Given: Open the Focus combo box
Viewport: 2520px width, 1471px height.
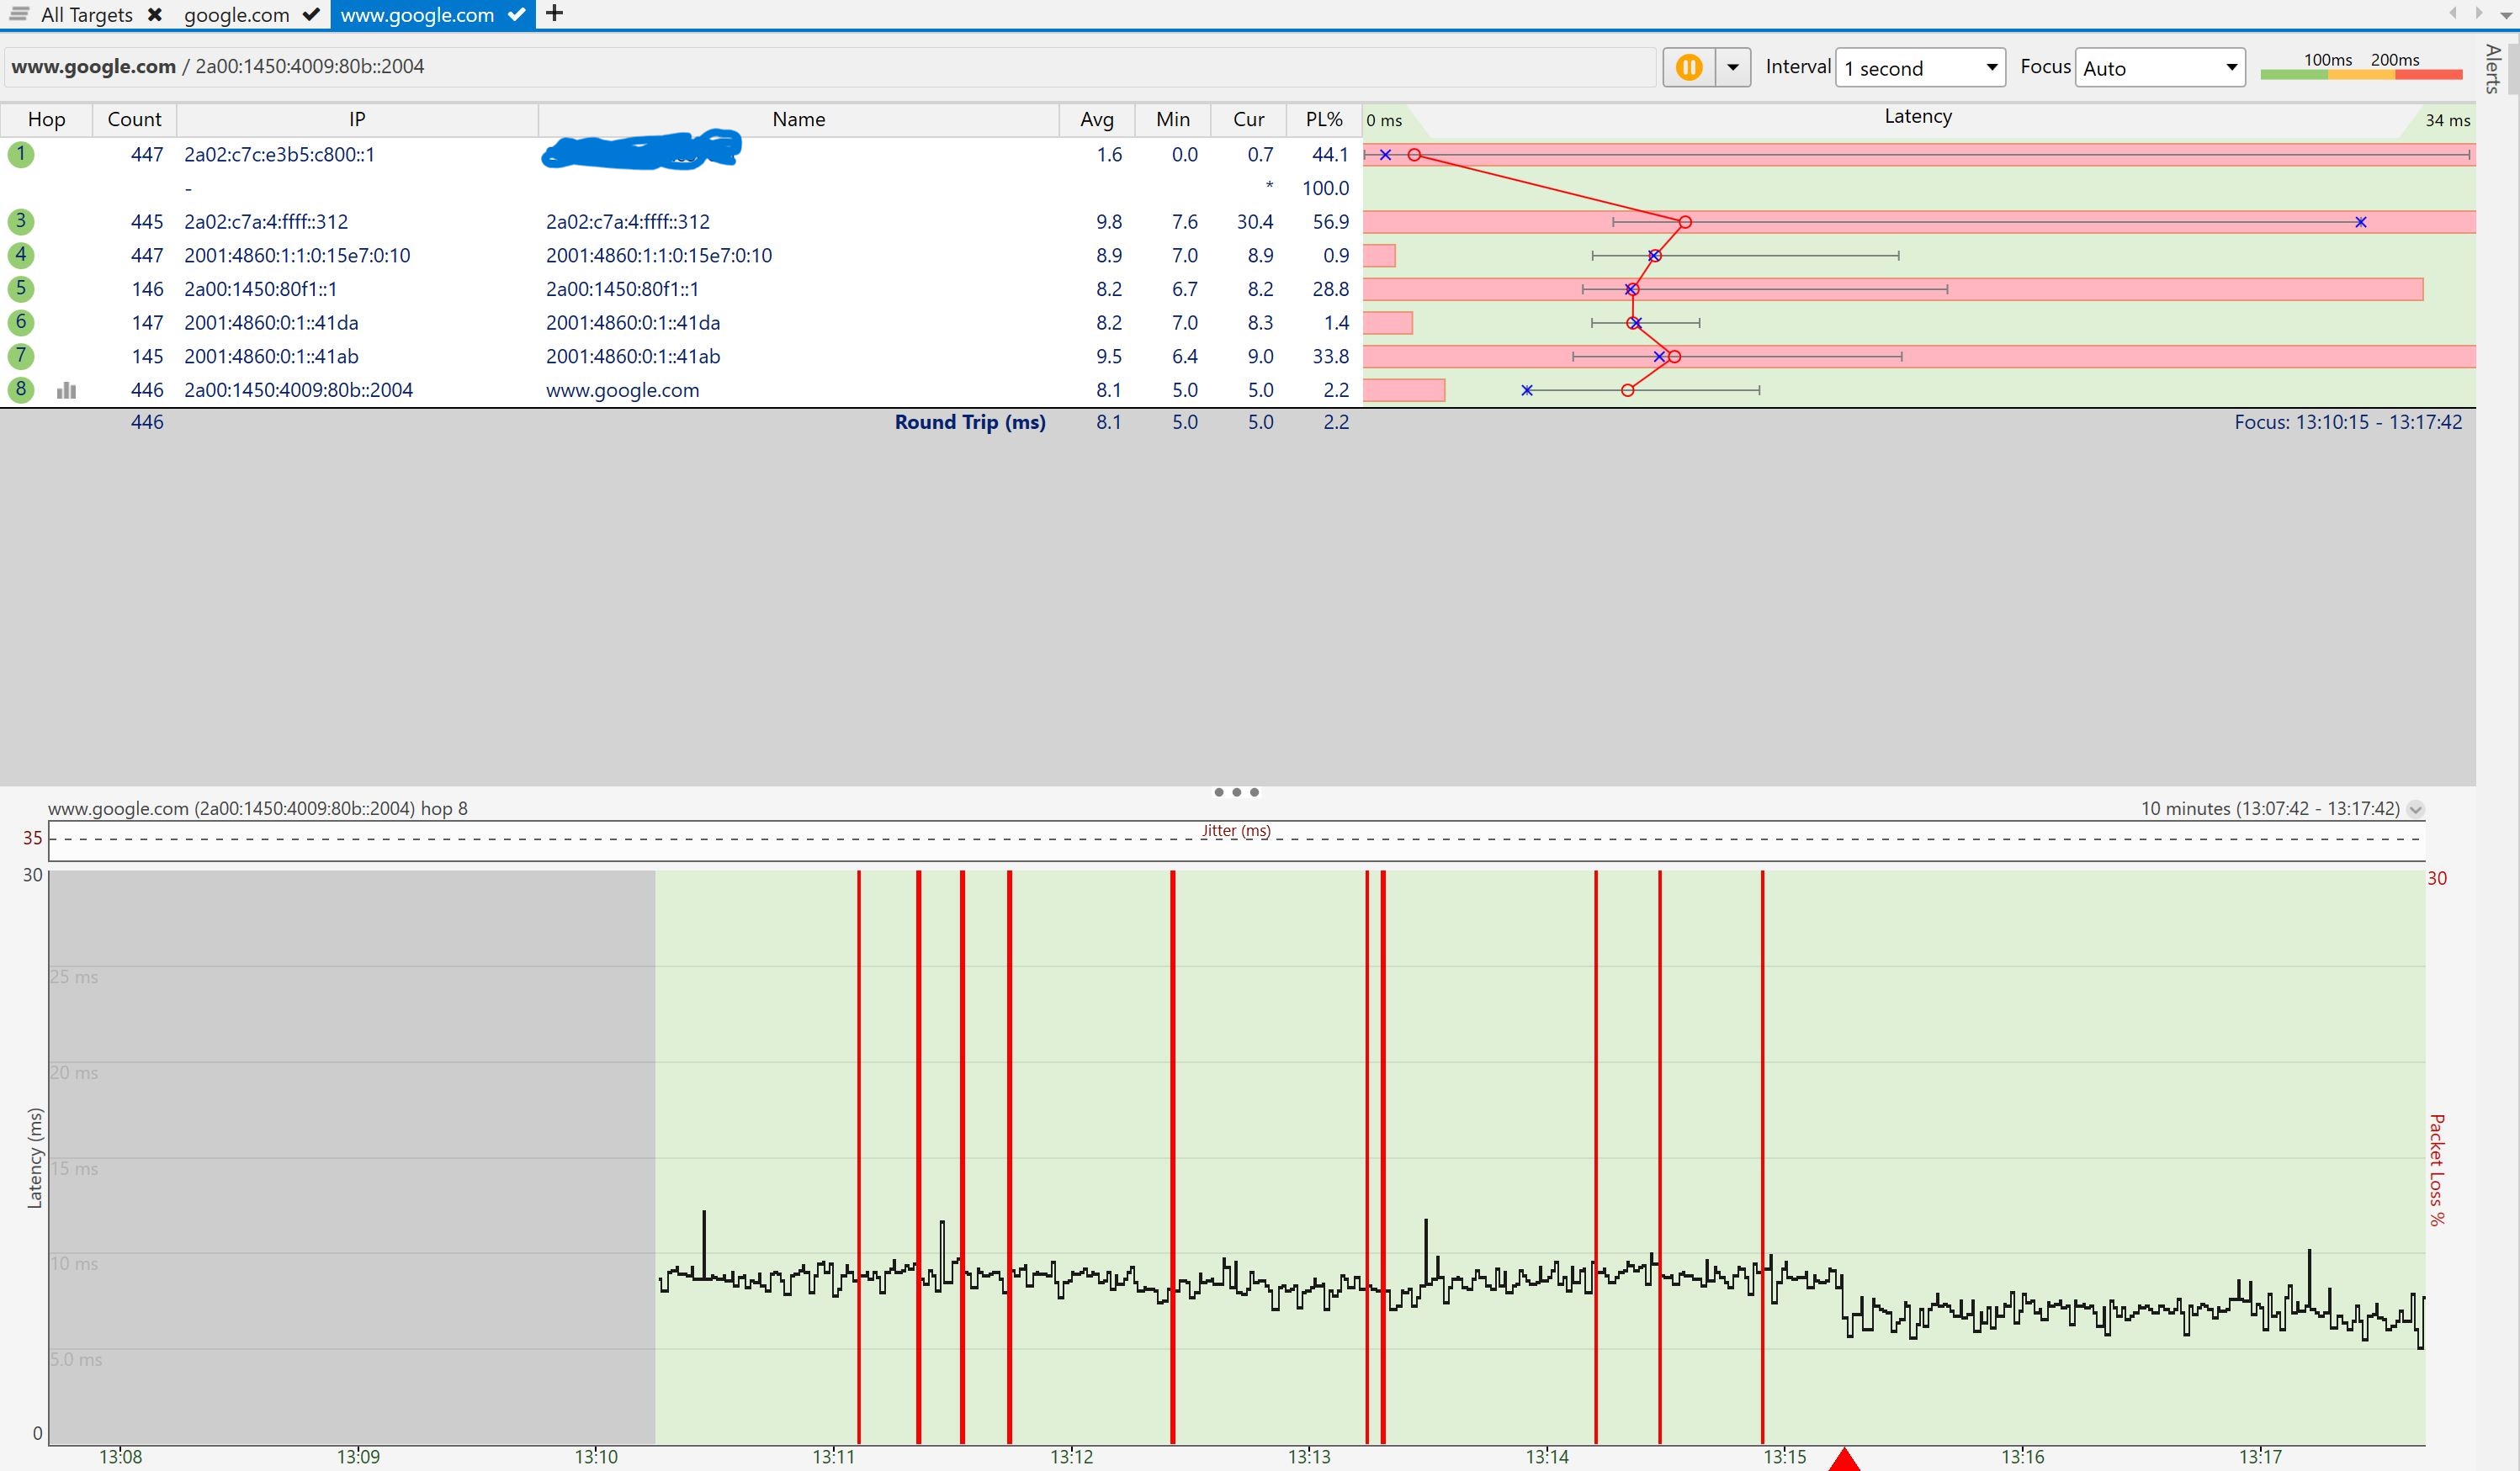Looking at the screenshot, I should 2160,68.
